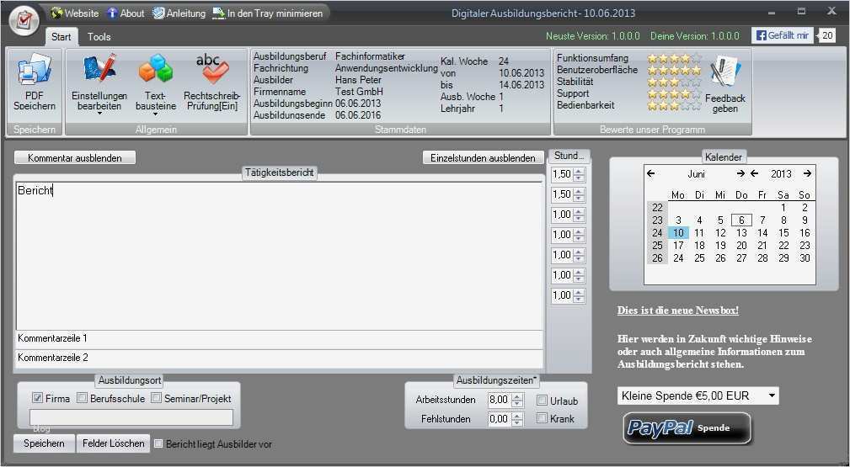Adjust the Arbeitsstunden spinner arrows
The width and height of the screenshot is (850, 467).
pyautogui.click(x=518, y=400)
